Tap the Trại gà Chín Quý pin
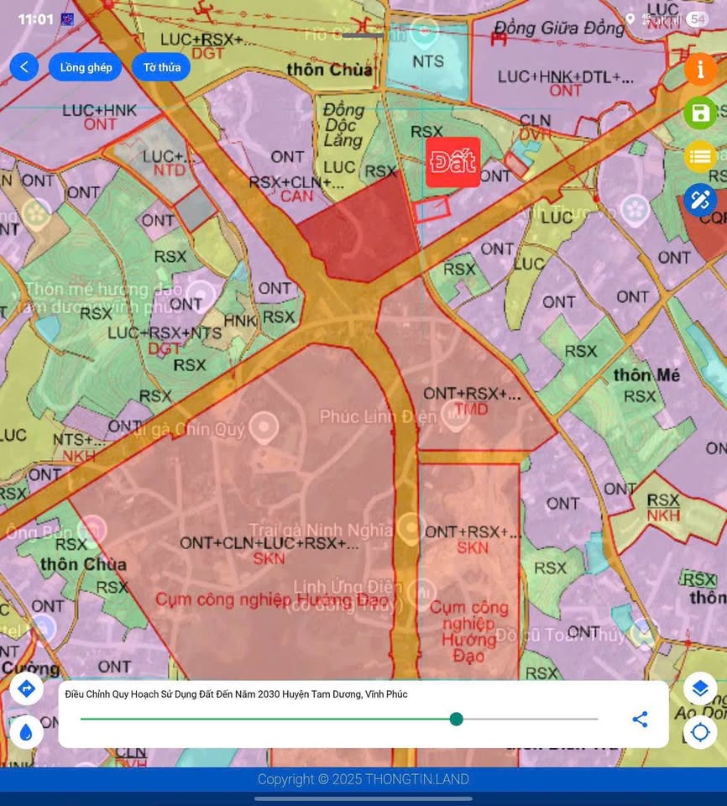The width and height of the screenshot is (727, 806). point(264,429)
